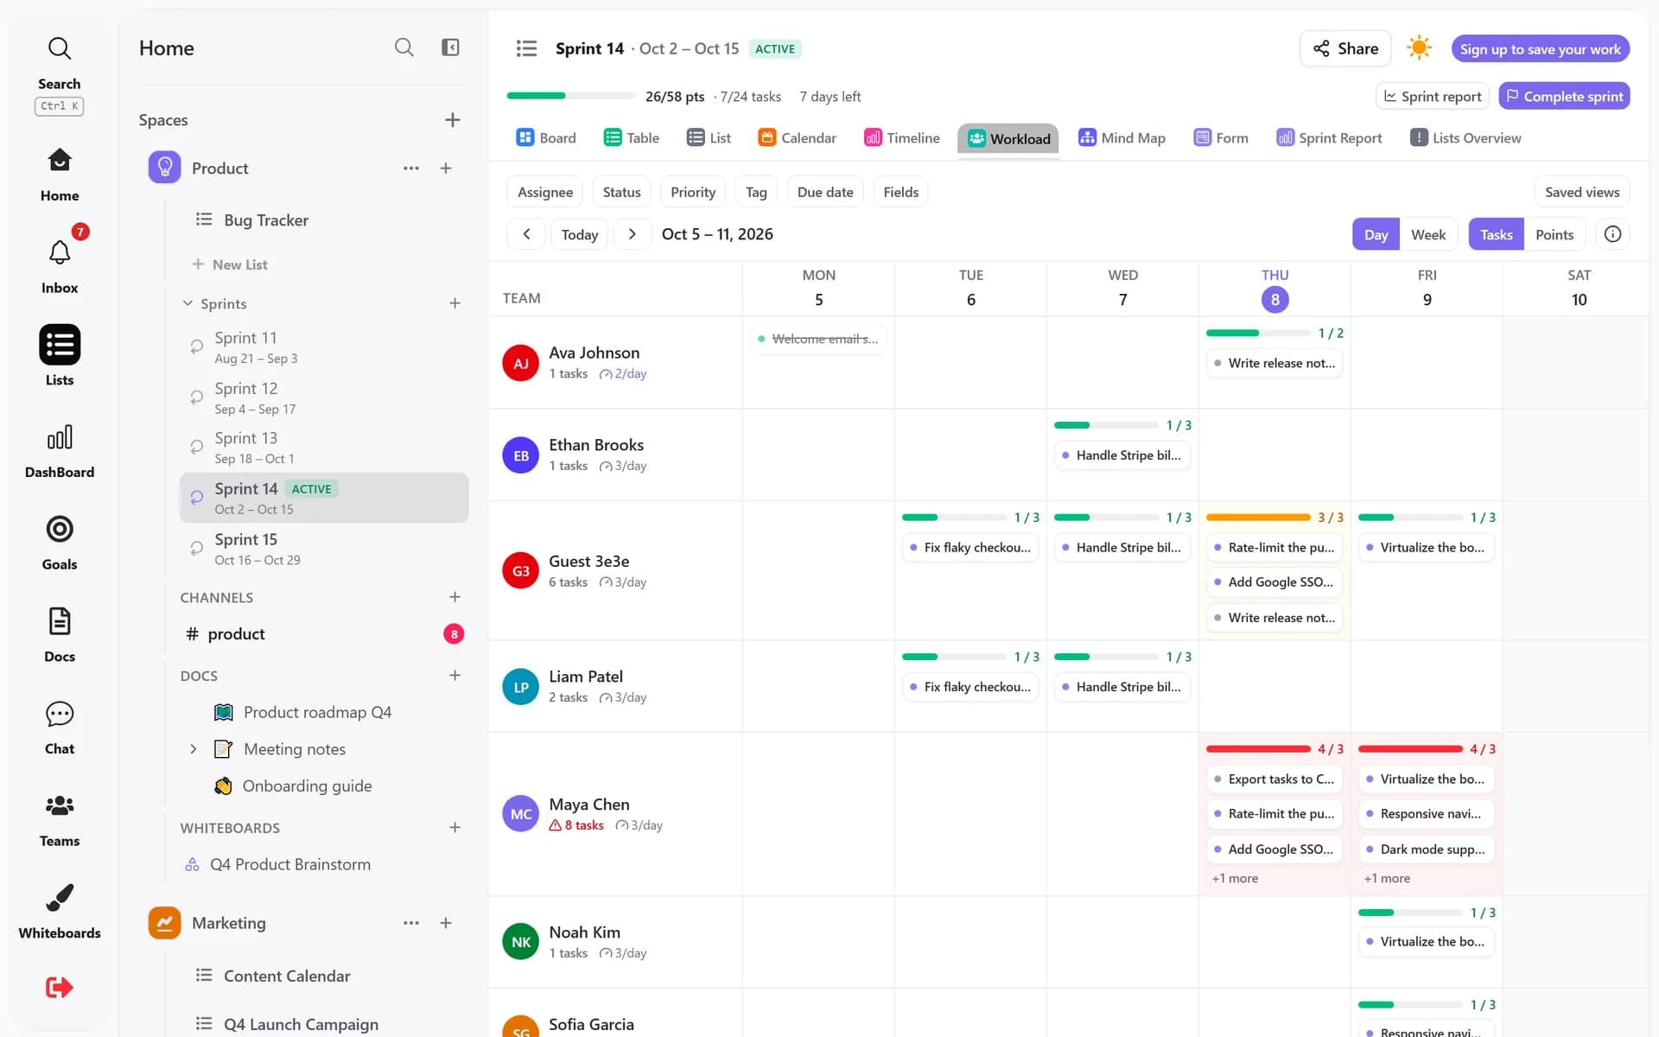Switch to the Timeline tab
This screenshot has width=1659, height=1037.
901,138
